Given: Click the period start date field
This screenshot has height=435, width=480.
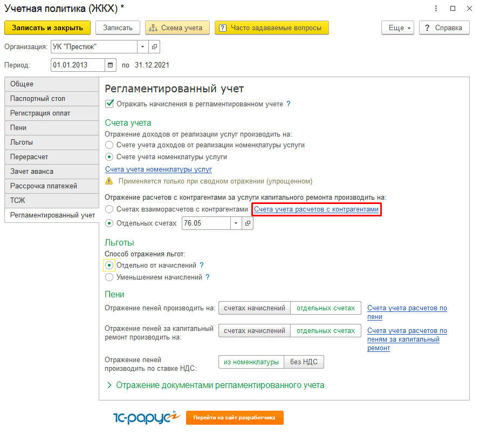Looking at the screenshot, I should [77, 65].
